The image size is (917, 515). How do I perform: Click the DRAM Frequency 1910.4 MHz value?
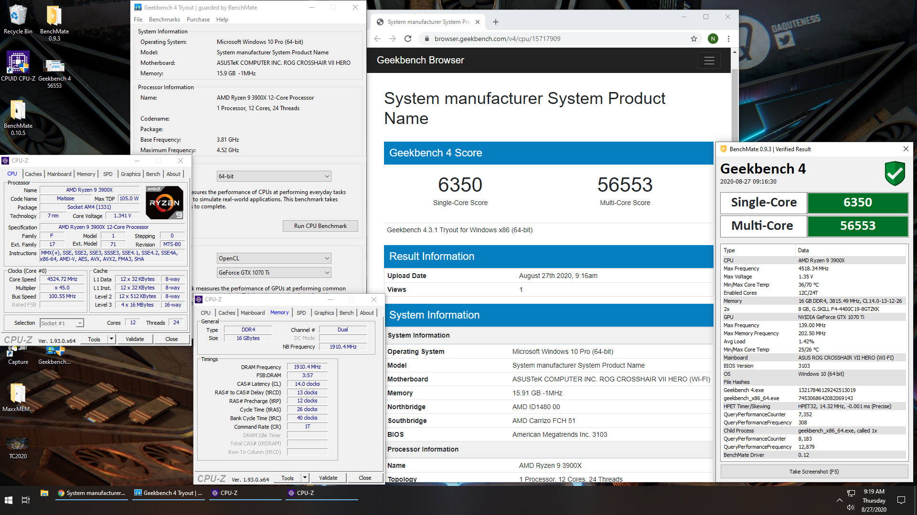tap(307, 367)
